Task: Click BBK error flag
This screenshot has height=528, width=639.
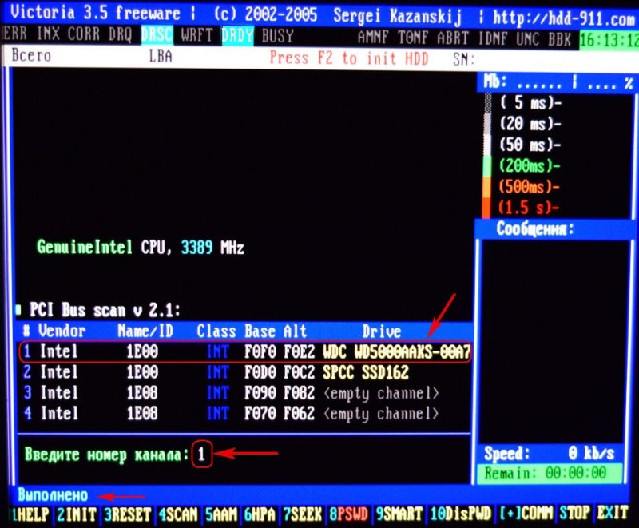Action: pyautogui.click(x=560, y=39)
